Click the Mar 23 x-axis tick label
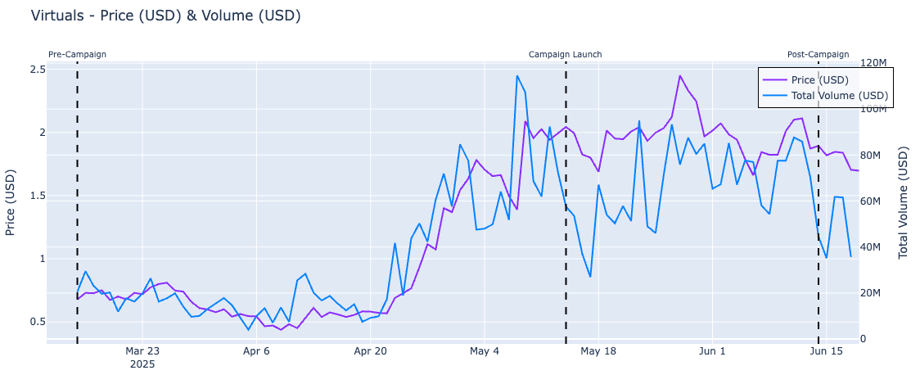Viewport: 920px width, 375px height. [142, 351]
